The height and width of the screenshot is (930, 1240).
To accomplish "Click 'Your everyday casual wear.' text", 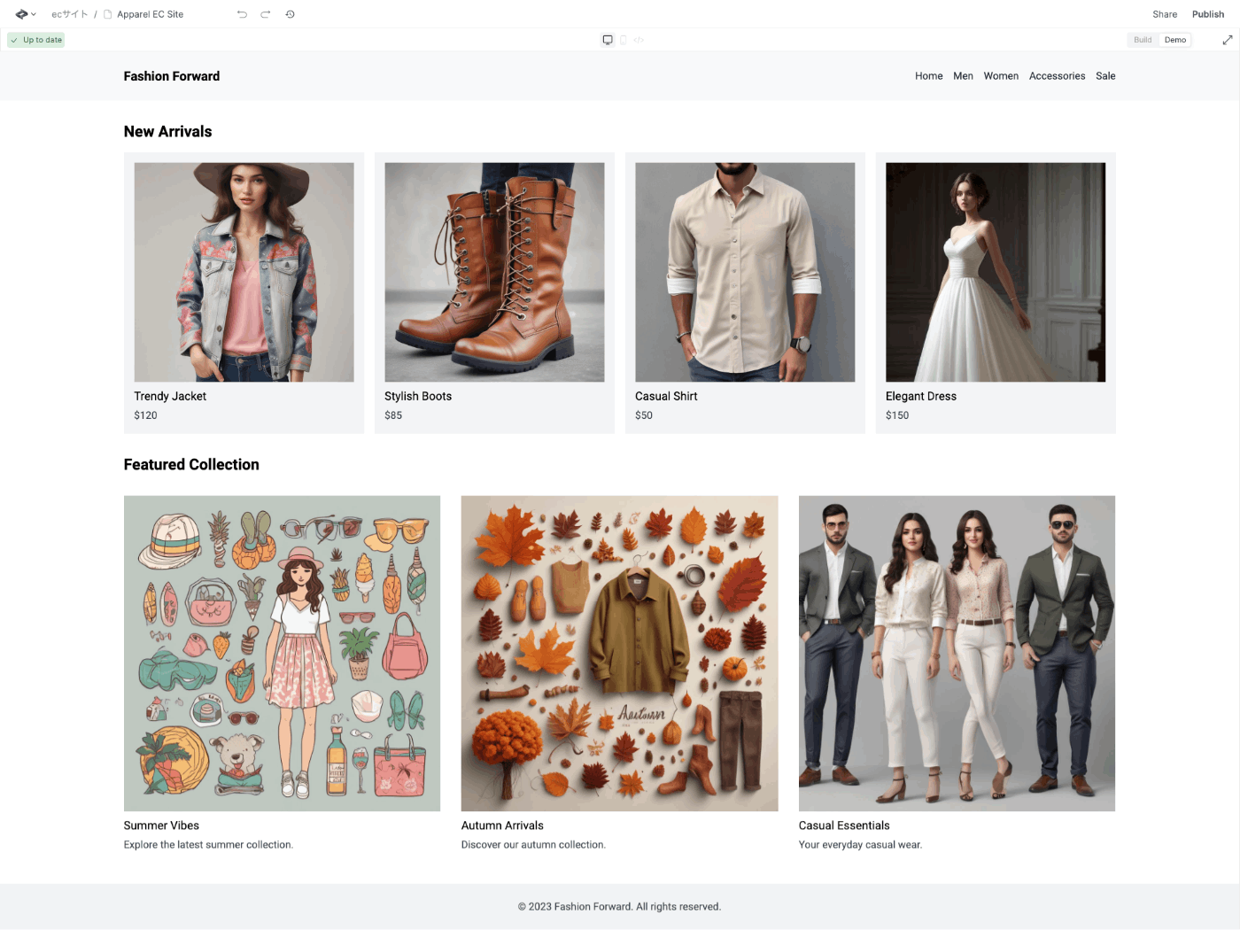I will pyautogui.click(x=860, y=845).
